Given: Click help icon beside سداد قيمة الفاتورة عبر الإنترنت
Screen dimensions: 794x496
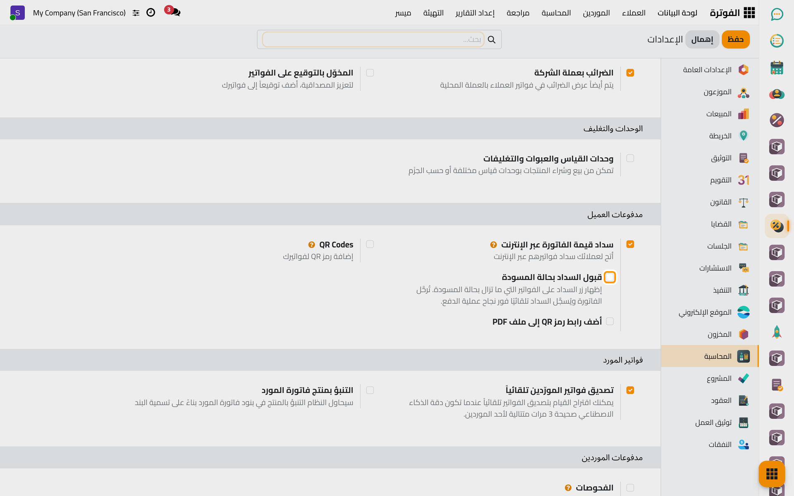Looking at the screenshot, I should (493, 245).
